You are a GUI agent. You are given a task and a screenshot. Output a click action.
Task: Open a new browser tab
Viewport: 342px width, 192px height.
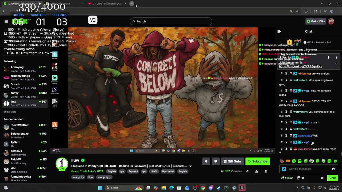tap(132, 3)
